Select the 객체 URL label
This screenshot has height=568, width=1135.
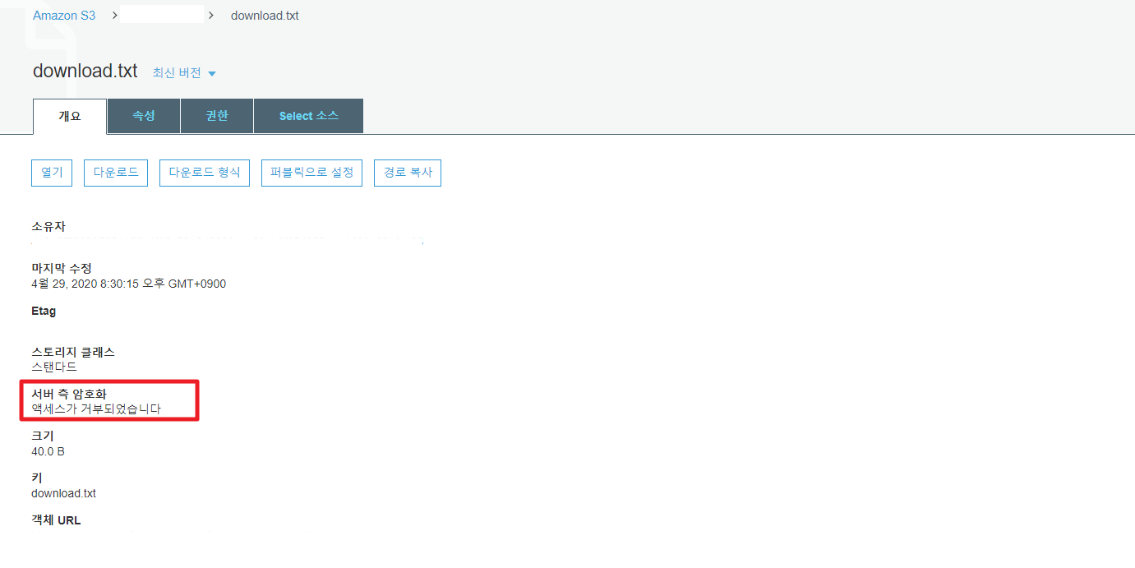[56, 520]
